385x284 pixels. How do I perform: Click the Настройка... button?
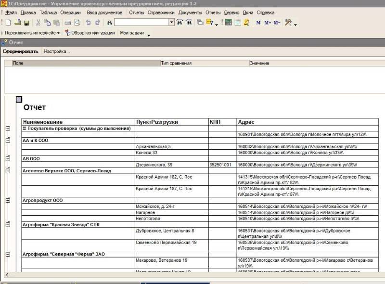click(57, 51)
